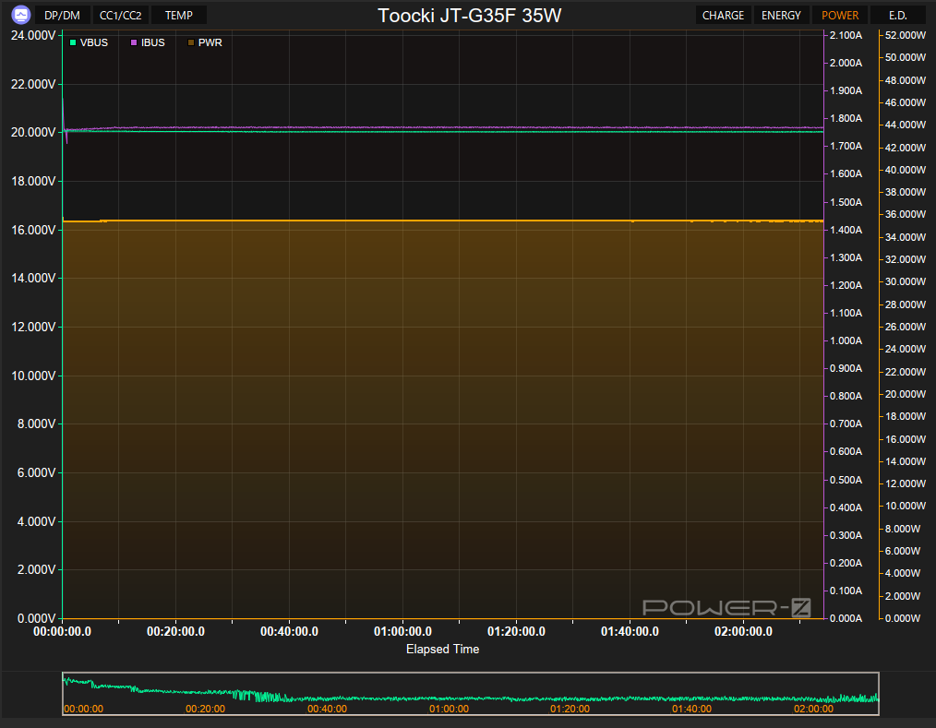This screenshot has width=936, height=728.
Task: Toggle PWR series in legend
Action: pos(205,42)
